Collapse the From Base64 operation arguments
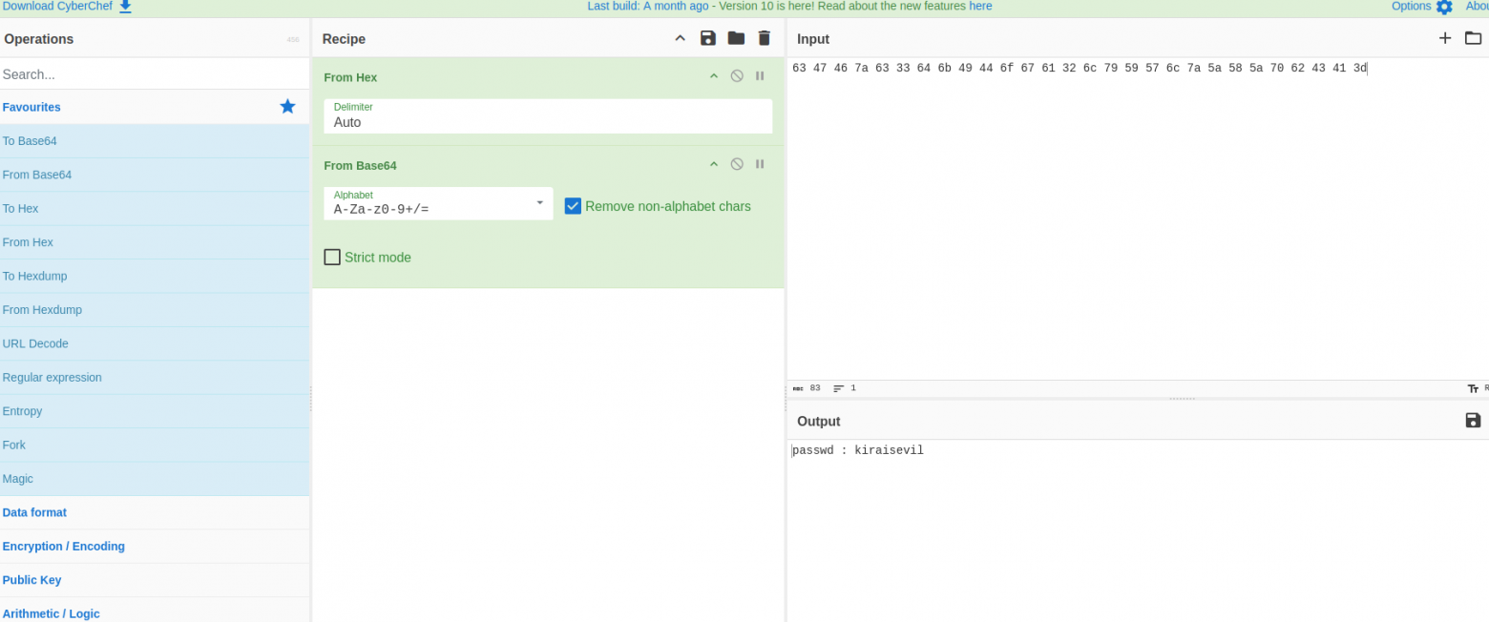Screen dimensions: 1489x622 713,164
